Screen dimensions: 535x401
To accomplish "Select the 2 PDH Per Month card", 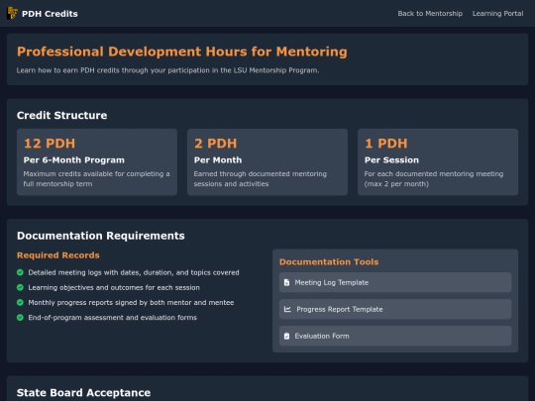I will (267, 162).
